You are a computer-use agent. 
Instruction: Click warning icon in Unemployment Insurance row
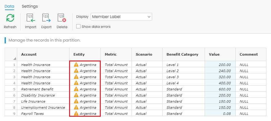(76, 108)
